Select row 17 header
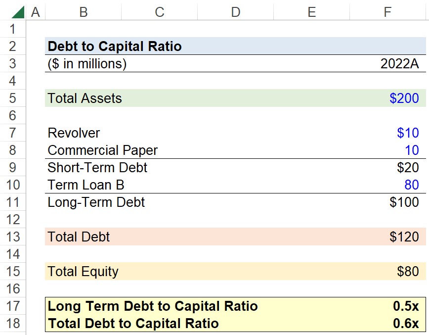 [12, 306]
